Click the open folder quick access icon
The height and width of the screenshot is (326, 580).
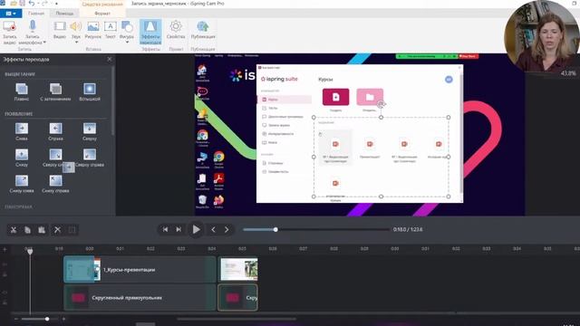(x=14, y=4)
